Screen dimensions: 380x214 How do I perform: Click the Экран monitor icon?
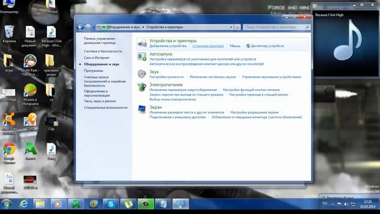(x=142, y=109)
